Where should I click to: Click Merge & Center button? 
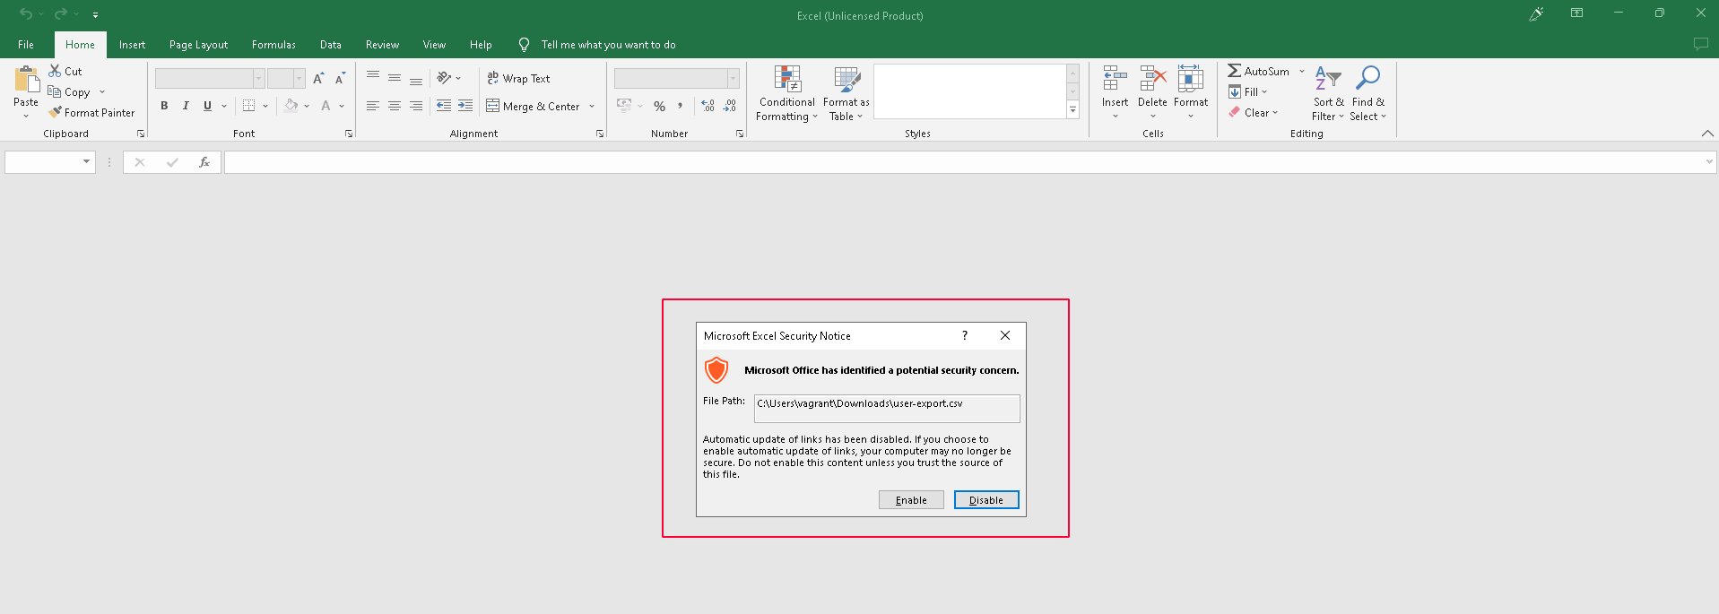point(533,106)
